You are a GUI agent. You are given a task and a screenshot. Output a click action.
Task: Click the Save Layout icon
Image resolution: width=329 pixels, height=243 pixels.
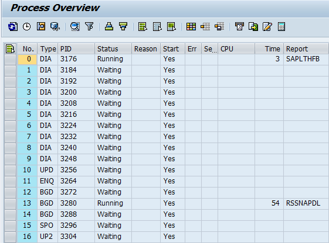point(219,27)
